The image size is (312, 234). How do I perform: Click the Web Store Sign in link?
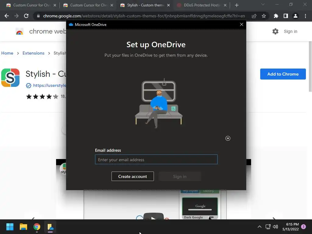tap(290, 31)
